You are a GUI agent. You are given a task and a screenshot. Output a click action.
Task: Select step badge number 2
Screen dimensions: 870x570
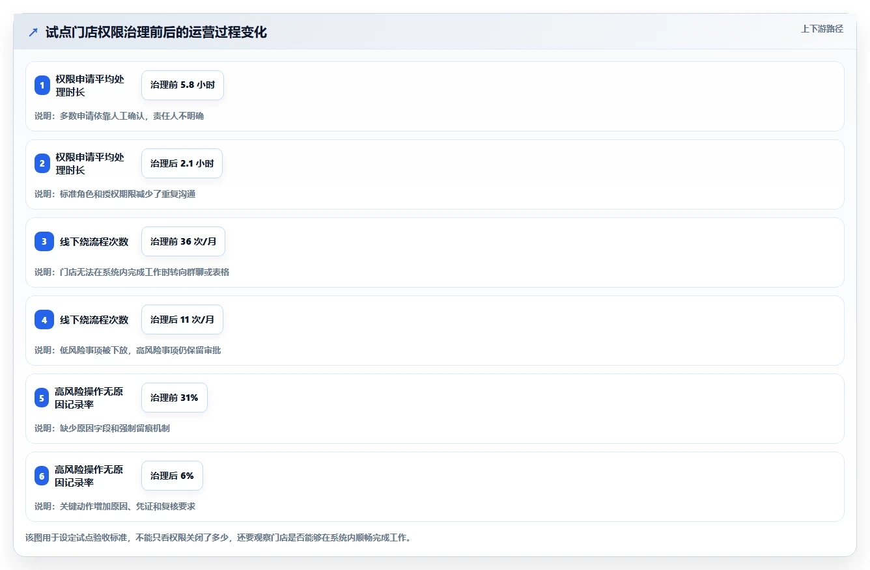click(42, 163)
